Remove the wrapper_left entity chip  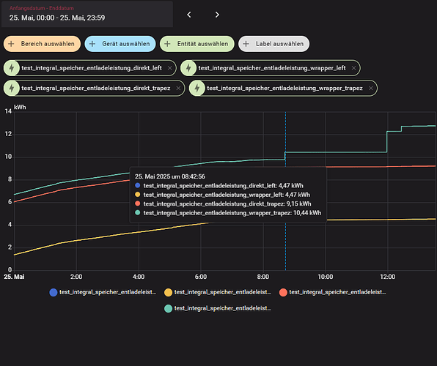353,68
